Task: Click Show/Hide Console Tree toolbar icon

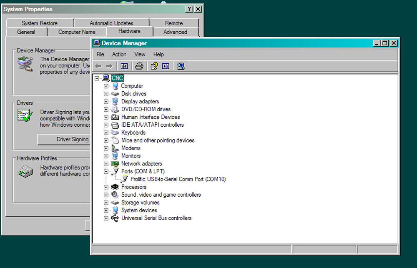Action: click(124, 66)
